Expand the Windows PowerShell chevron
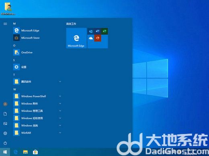Image resolution: width=209 pixels, height=156 pixels. click(x=60, y=96)
